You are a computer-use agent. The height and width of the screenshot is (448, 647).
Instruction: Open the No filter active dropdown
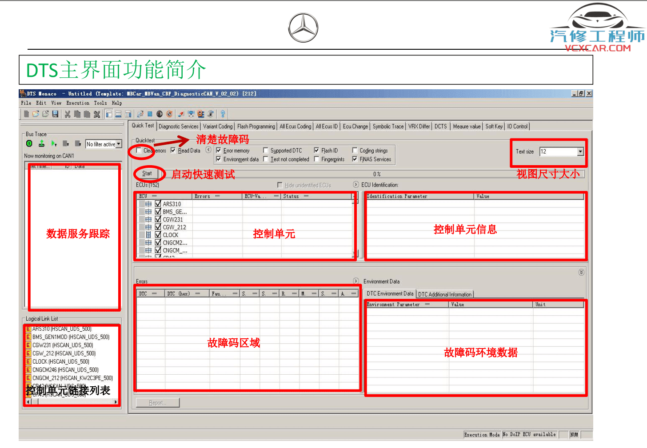pos(119,144)
